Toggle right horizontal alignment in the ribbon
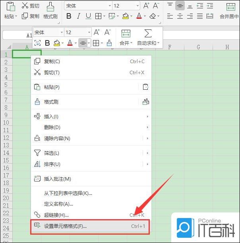 [x=190, y=16]
